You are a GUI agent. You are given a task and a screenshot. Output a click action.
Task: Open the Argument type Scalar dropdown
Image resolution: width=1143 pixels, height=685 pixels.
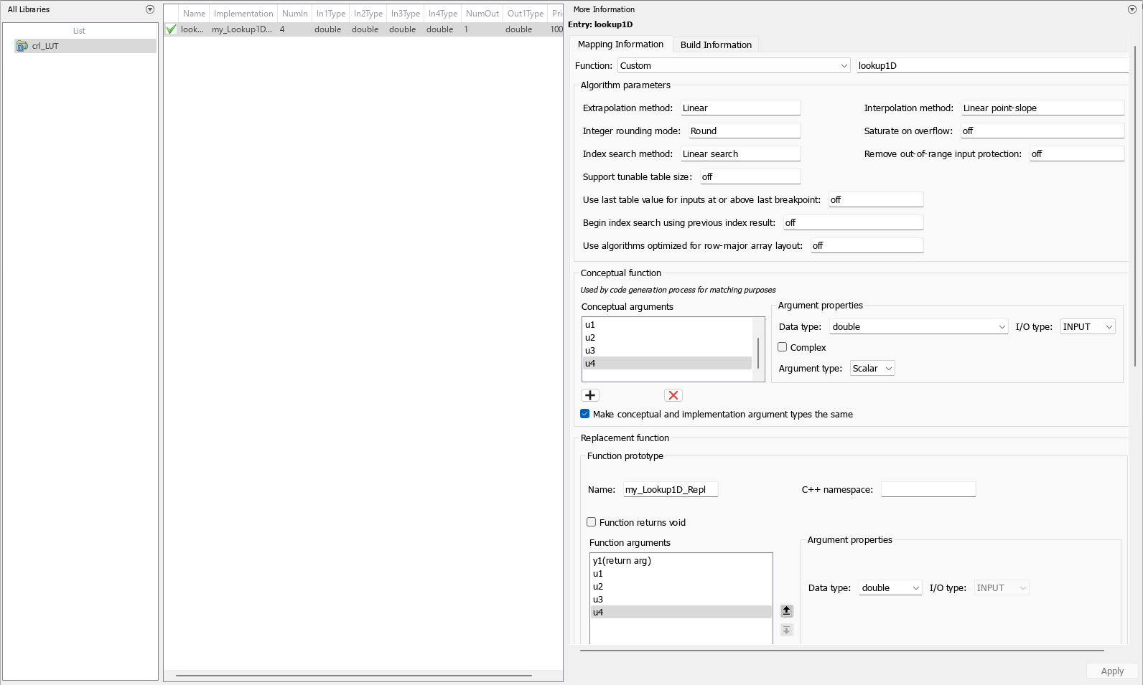click(x=872, y=368)
